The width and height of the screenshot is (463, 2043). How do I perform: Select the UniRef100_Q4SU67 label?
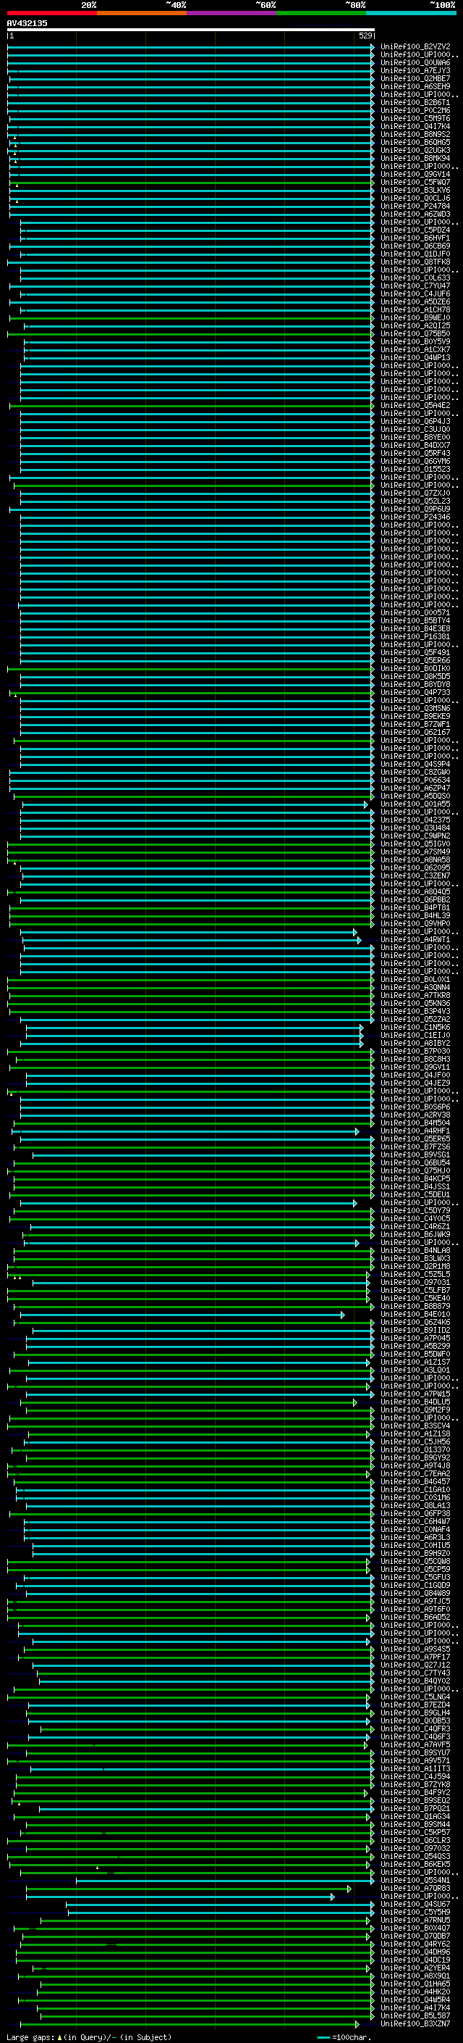tap(415, 1904)
